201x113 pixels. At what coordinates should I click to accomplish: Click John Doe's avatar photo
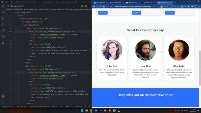click(112, 50)
